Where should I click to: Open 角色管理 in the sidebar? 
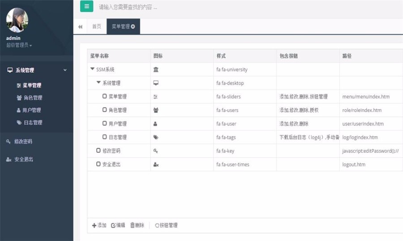pyautogui.click(x=33, y=98)
